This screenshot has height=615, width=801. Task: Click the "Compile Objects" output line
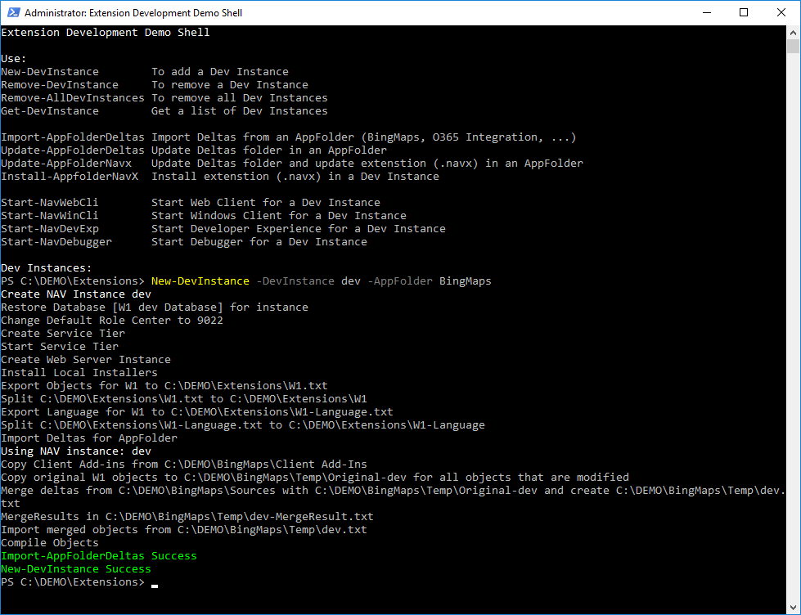click(50, 543)
